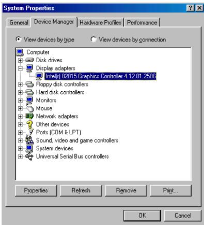
Task: Select View devices by connection radio button
Action: coord(93,39)
